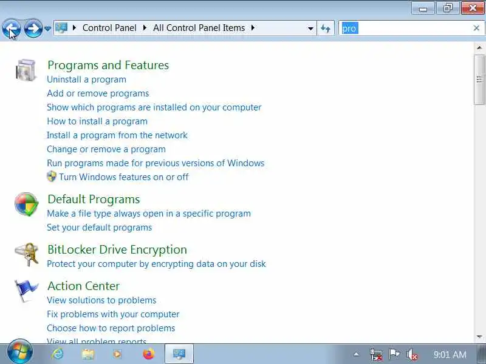The height and width of the screenshot is (364, 486).
Task: Click the shield icon beside Windows features
Action: (x=52, y=177)
